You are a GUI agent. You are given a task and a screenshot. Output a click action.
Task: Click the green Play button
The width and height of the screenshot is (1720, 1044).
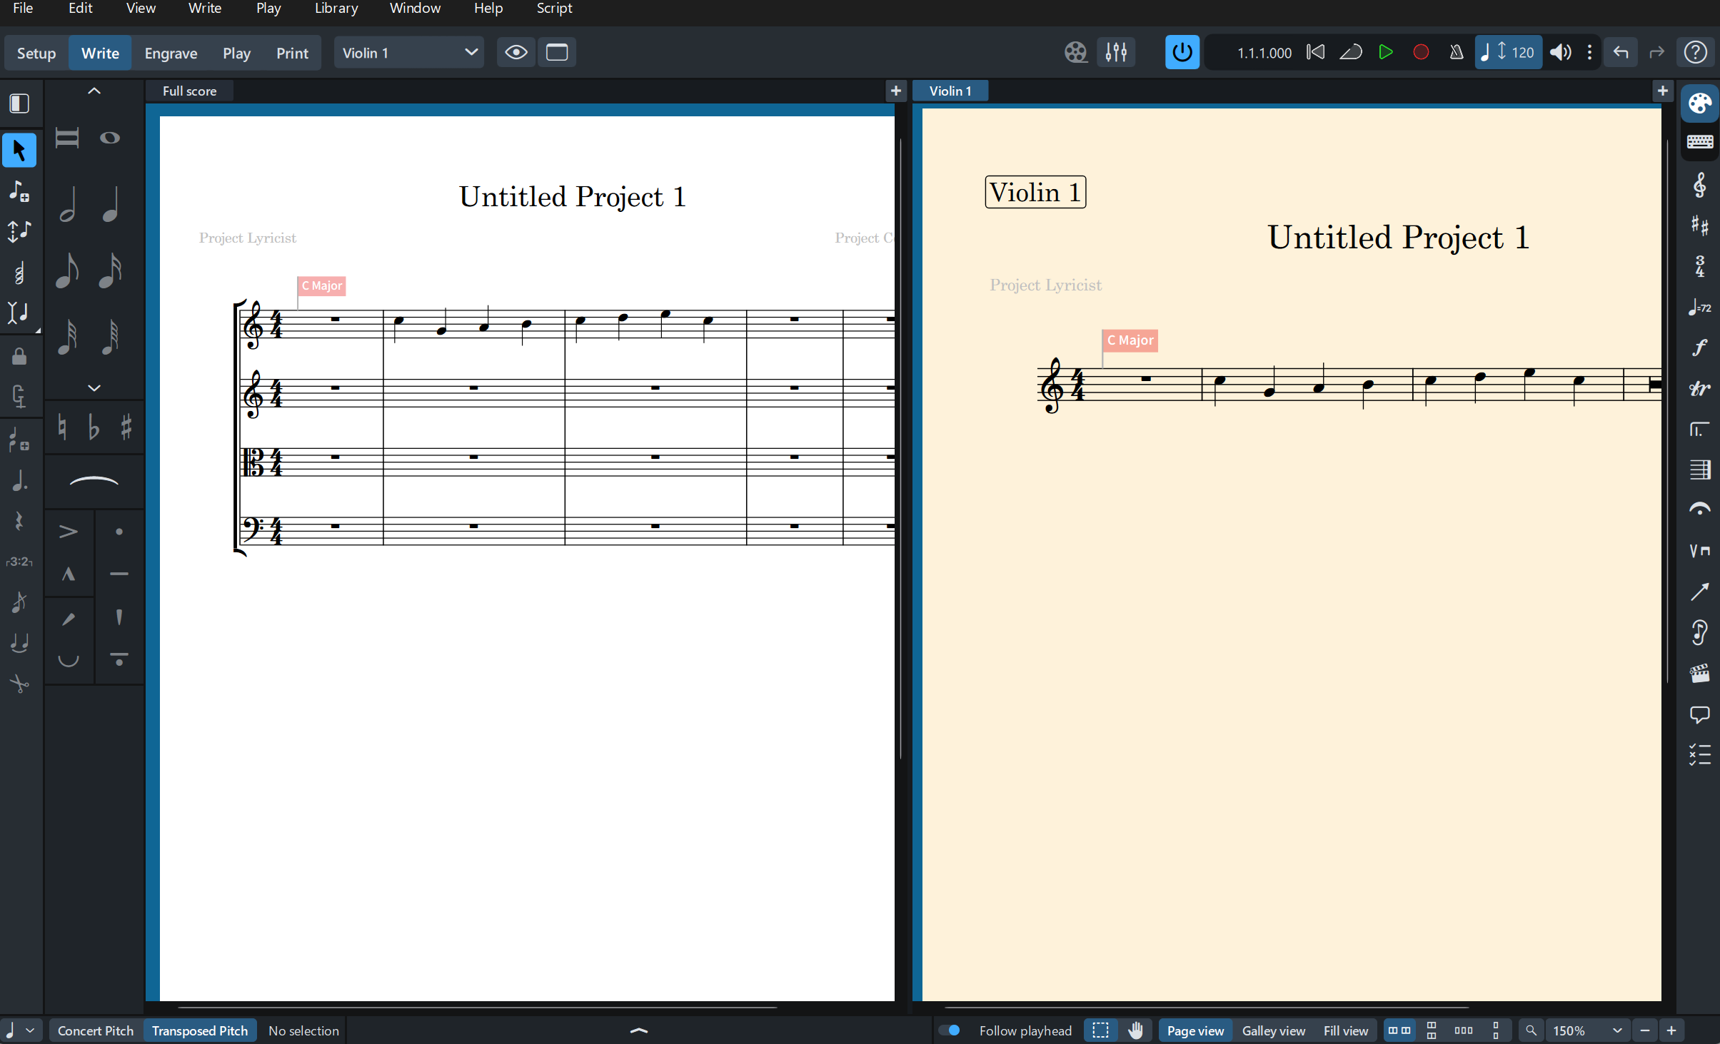1385,53
